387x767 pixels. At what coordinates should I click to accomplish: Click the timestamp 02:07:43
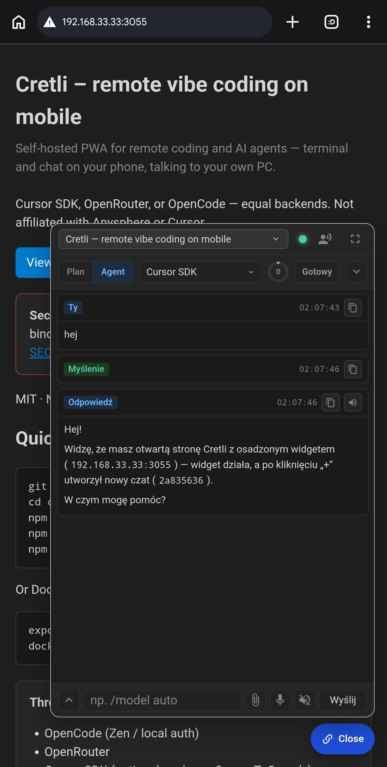[319, 307]
